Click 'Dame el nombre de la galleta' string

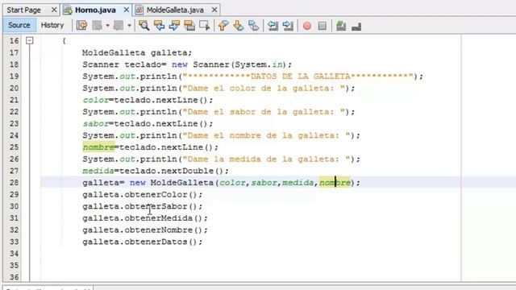pos(266,135)
